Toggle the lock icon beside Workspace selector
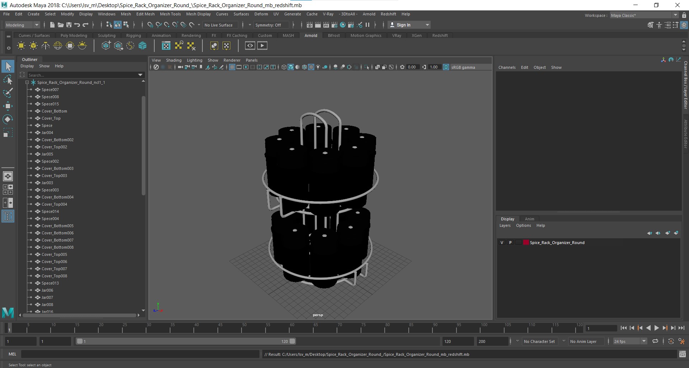This screenshot has width=689, height=368. [x=684, y=15]
